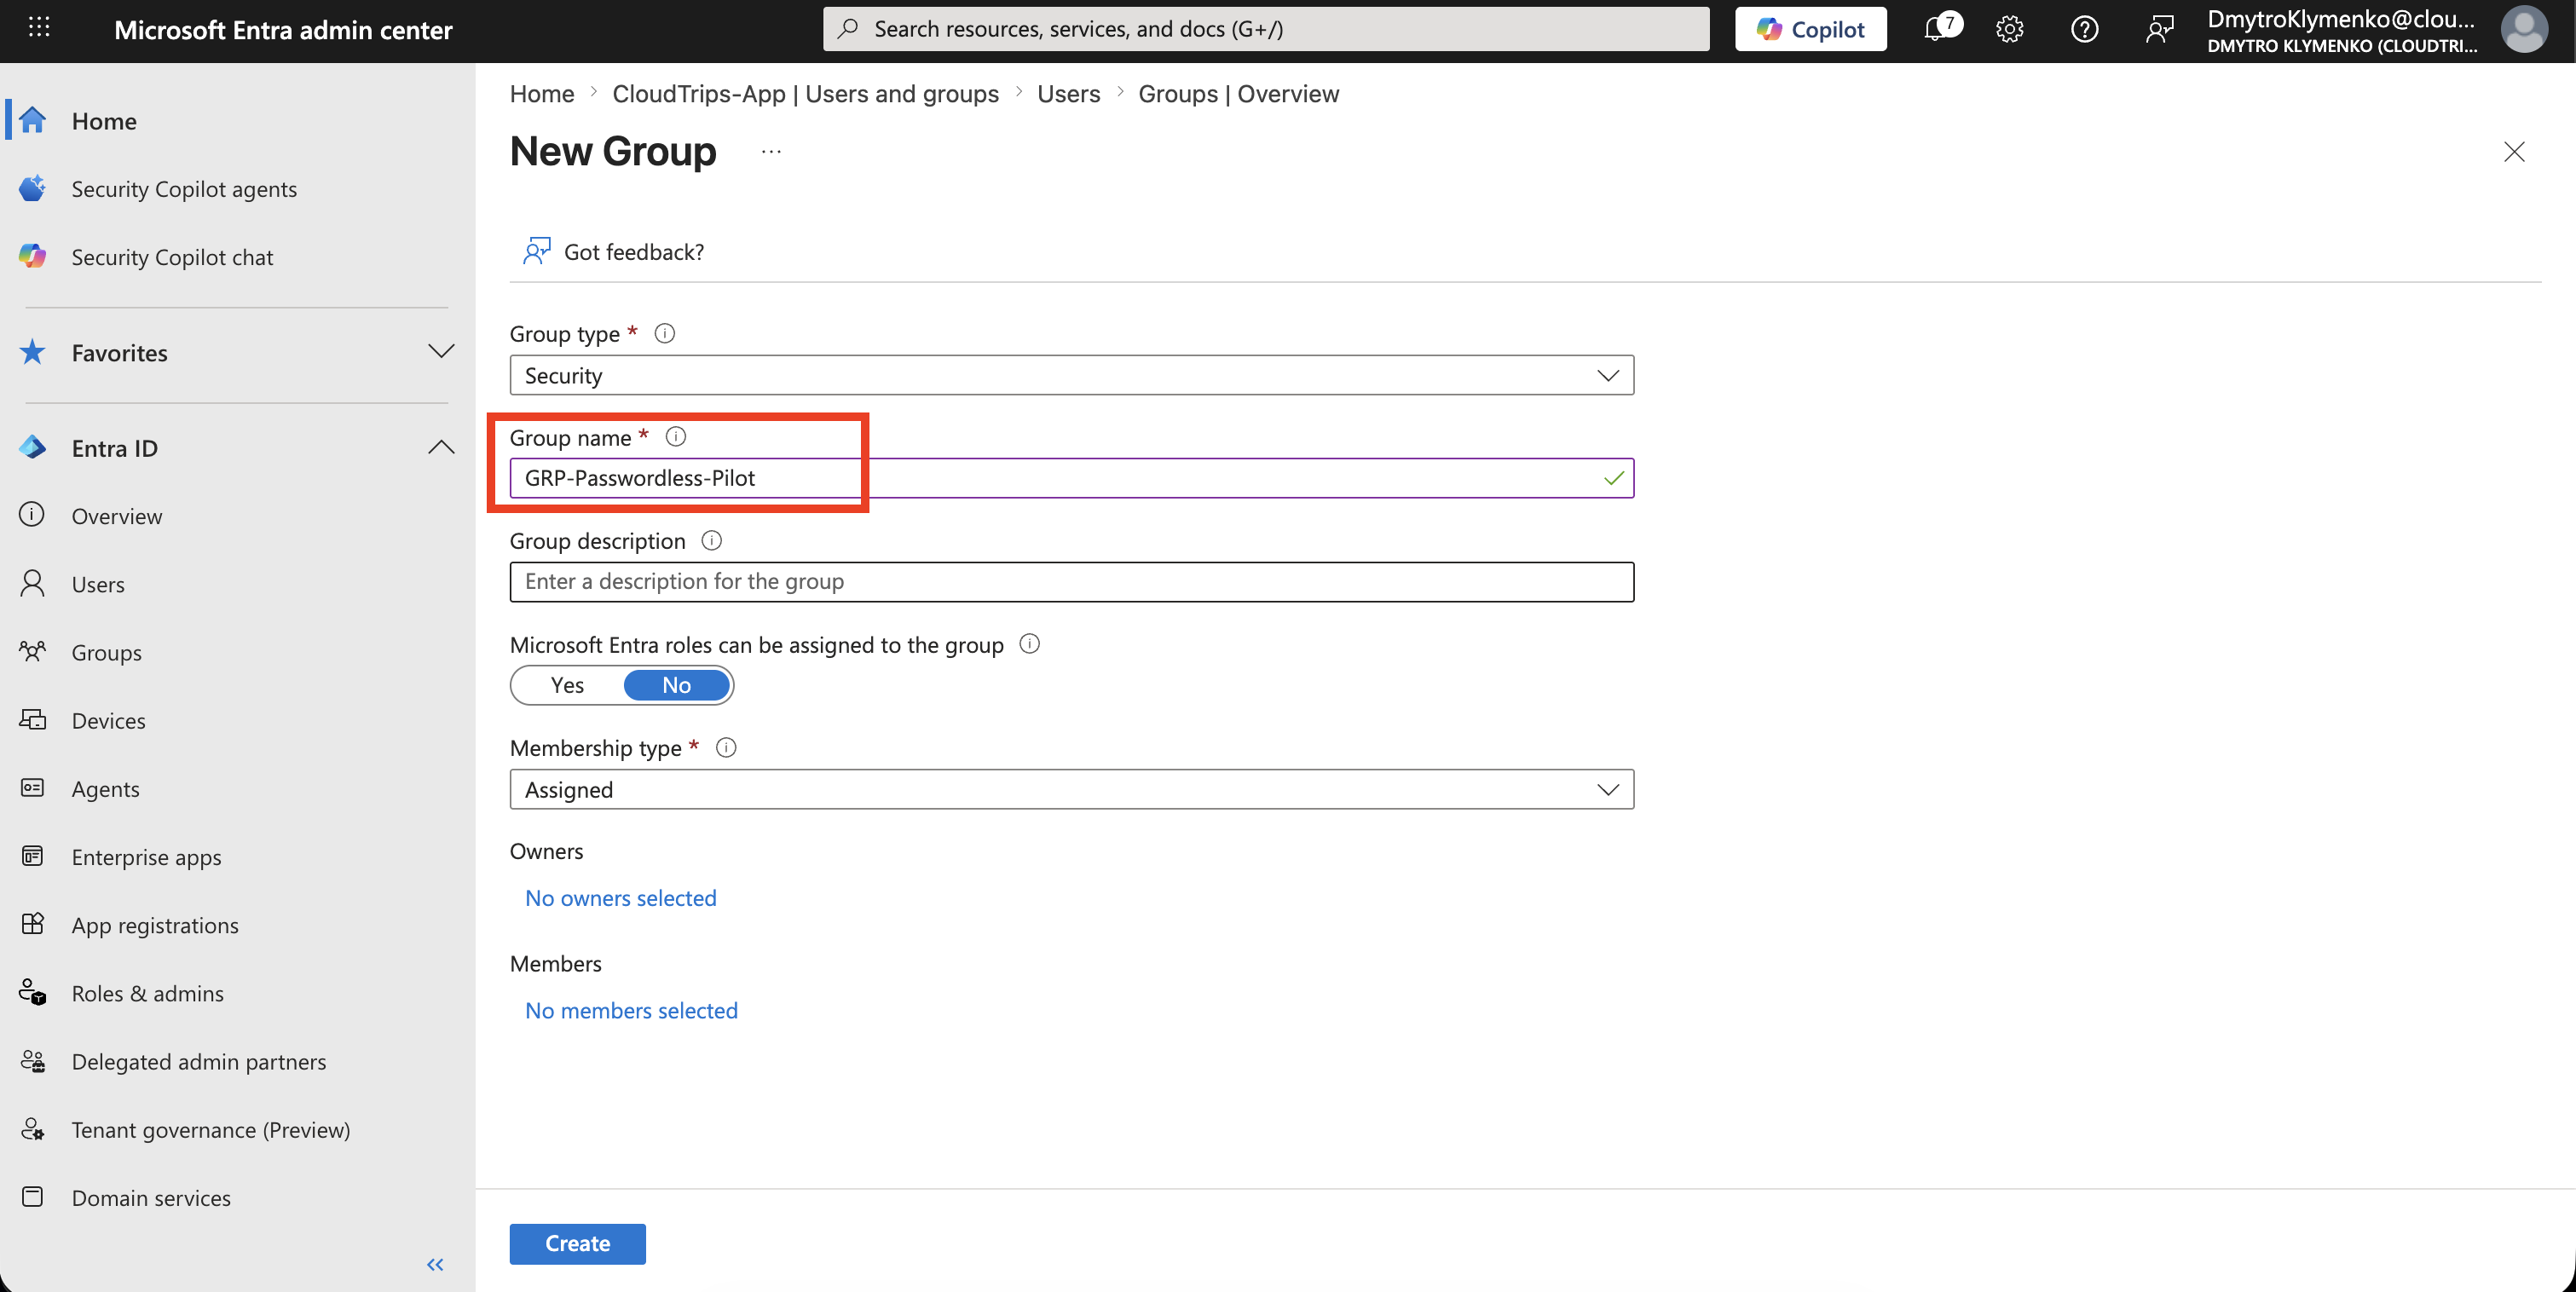Open the New Group ellipsis menu
This screenshot has width=2576, height=1292.
point(771,152)
